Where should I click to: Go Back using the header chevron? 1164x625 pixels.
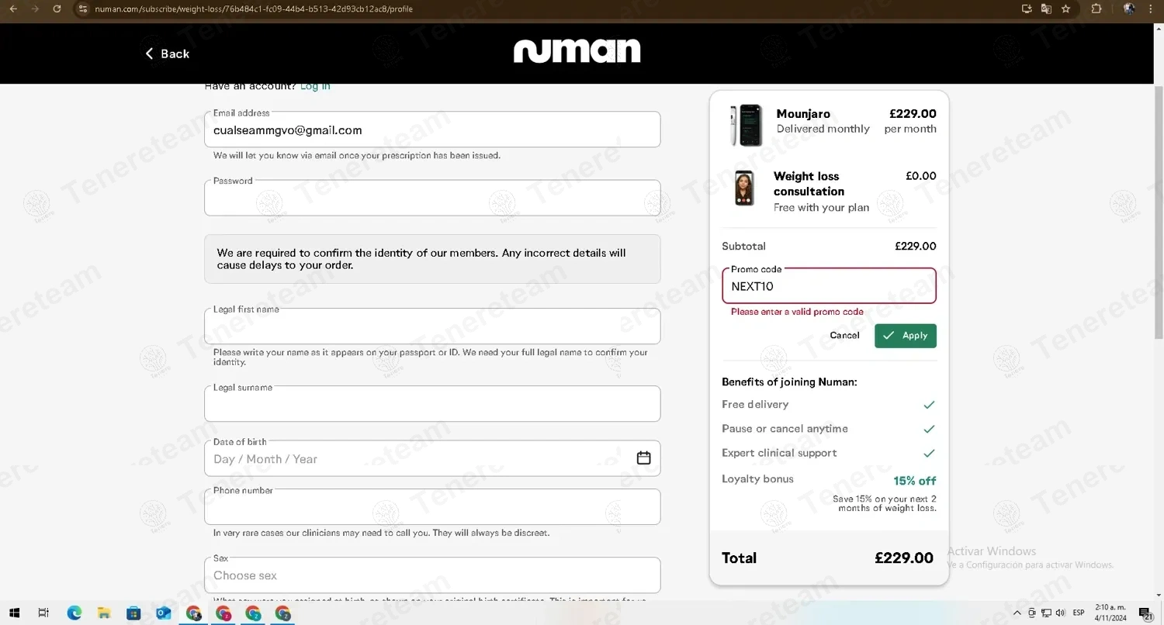pyautogui.click(x=167, y=54)
